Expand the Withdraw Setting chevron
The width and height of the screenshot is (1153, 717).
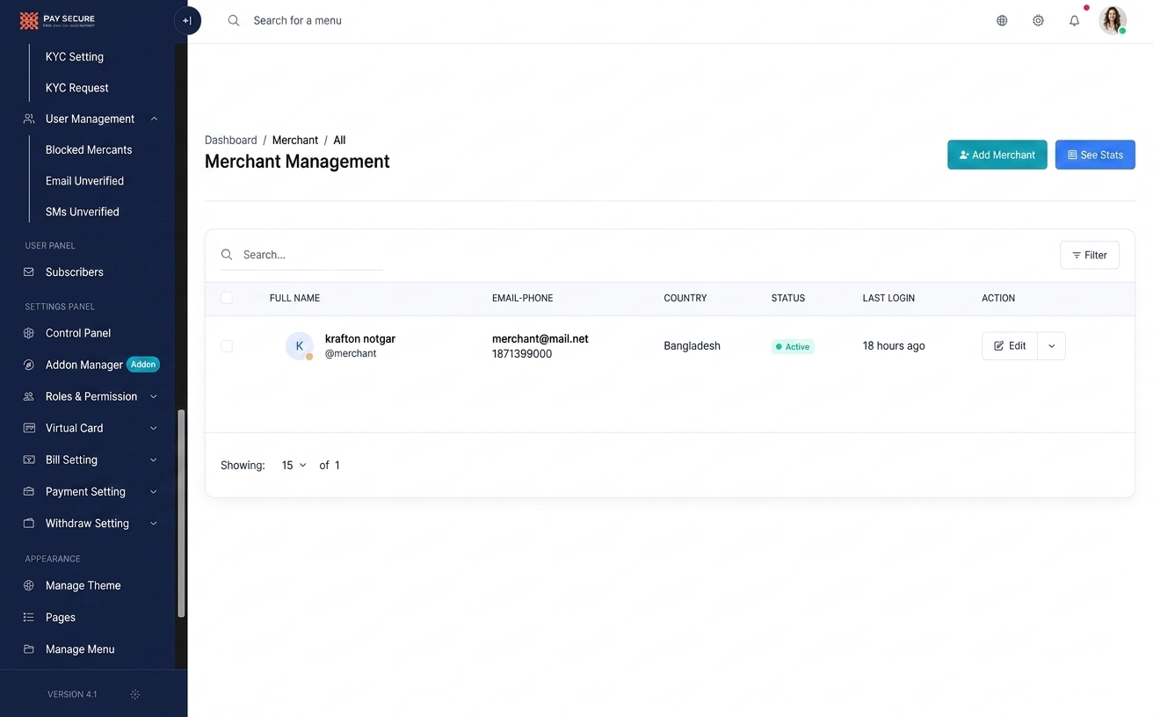154,523
